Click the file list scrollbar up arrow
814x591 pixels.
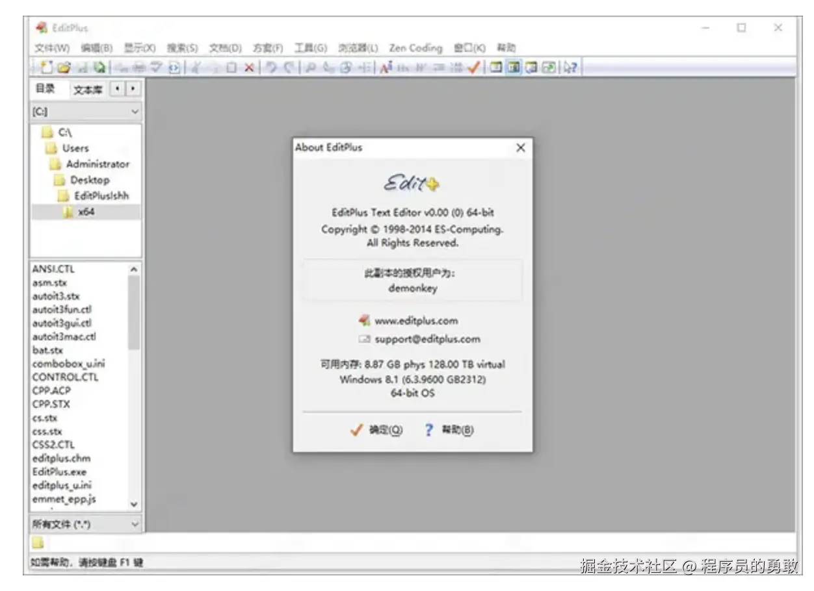click(134, 268)
